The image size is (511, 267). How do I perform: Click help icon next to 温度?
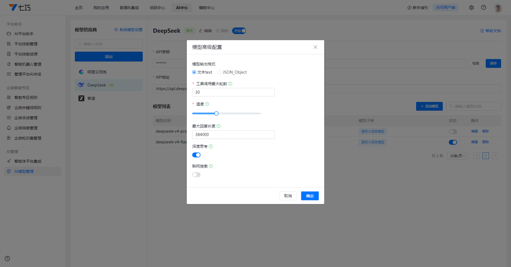(207, 104)
